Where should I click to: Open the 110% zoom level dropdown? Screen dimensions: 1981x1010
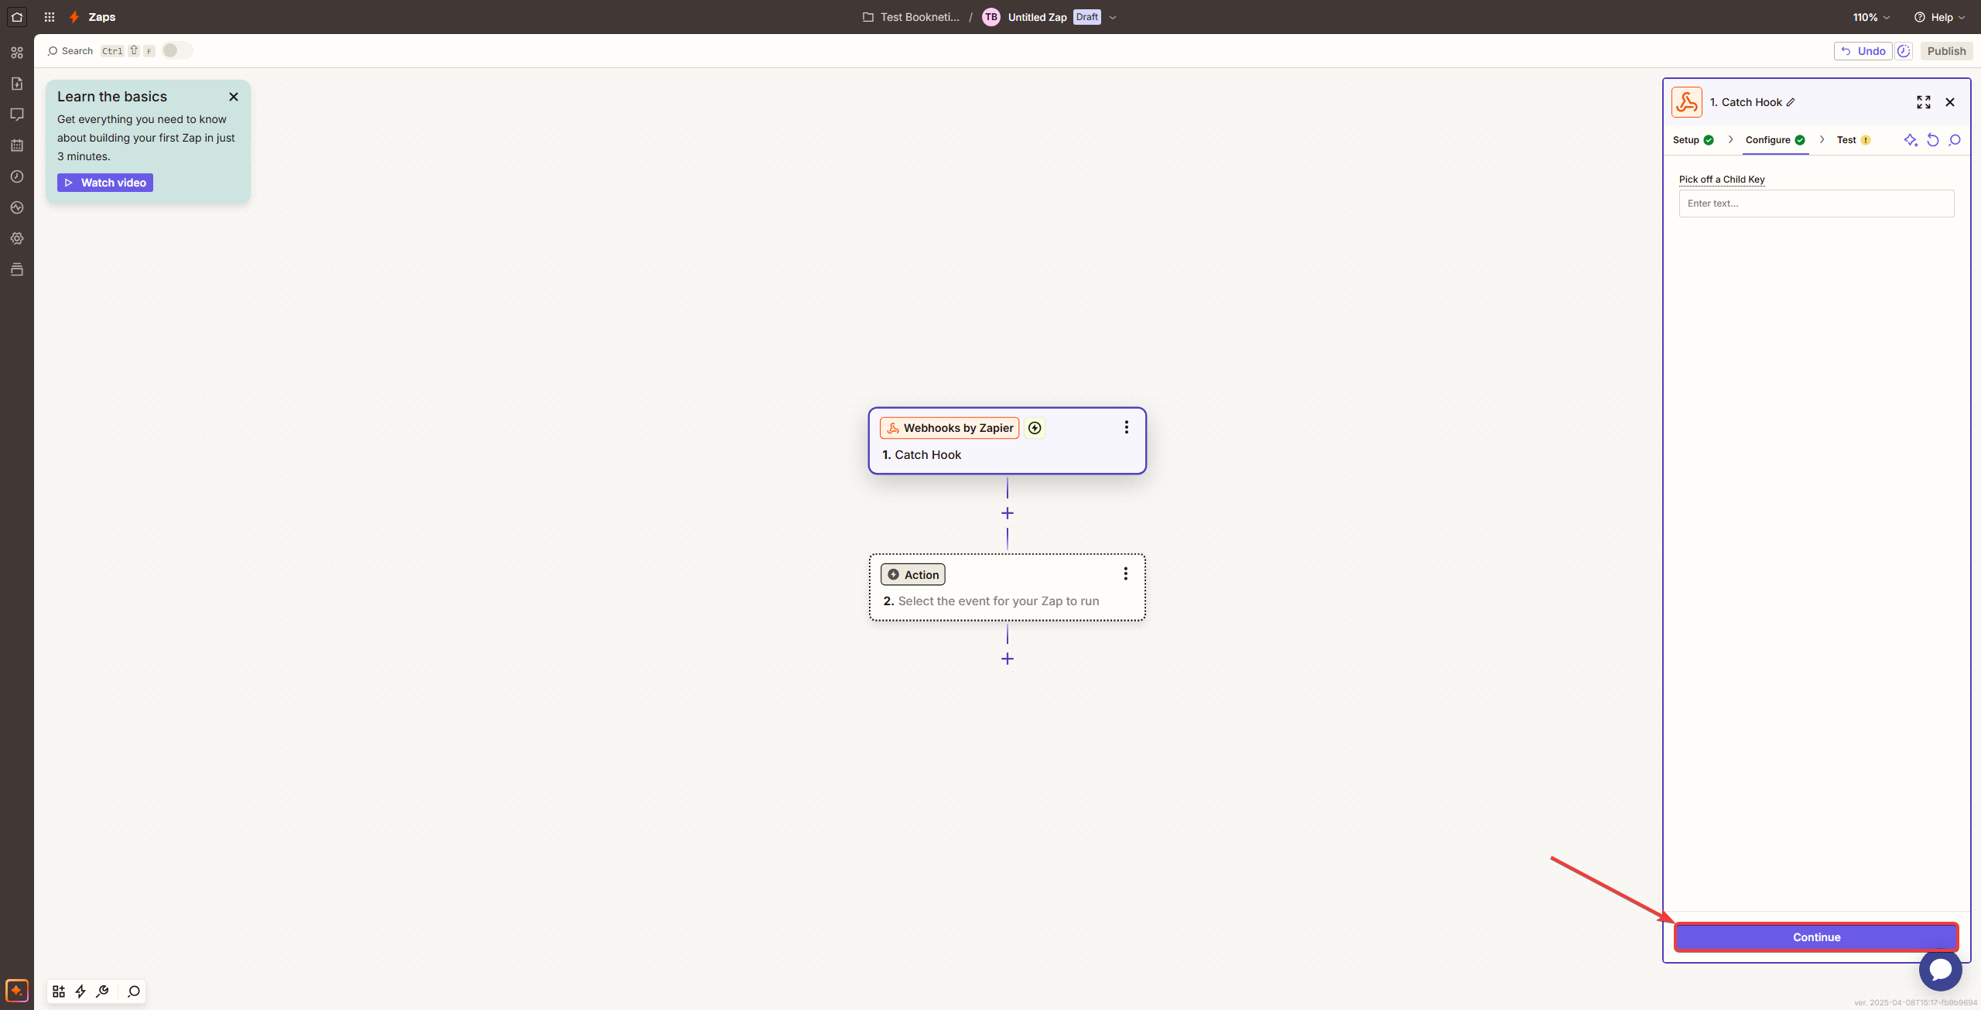(1871, 17)
